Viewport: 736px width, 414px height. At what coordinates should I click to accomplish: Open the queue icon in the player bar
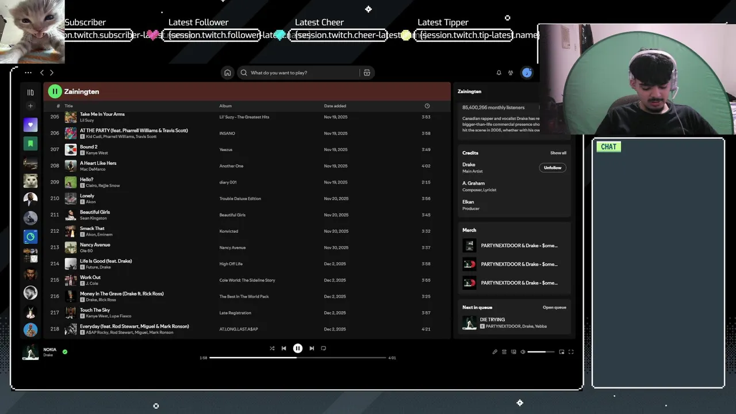[x=504, y=352]
